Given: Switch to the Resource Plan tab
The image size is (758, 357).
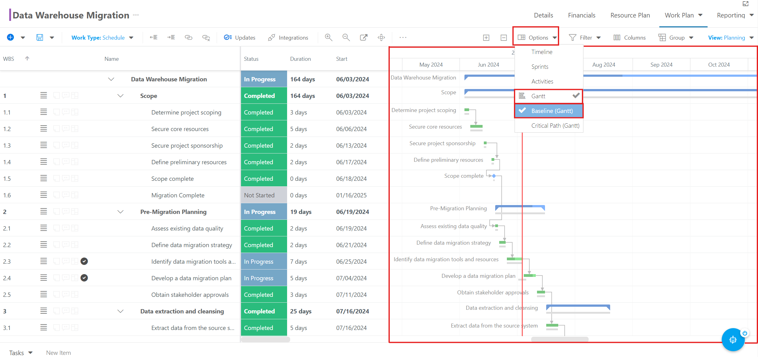Looking at the screenshot, I should (x=630, y=15).
